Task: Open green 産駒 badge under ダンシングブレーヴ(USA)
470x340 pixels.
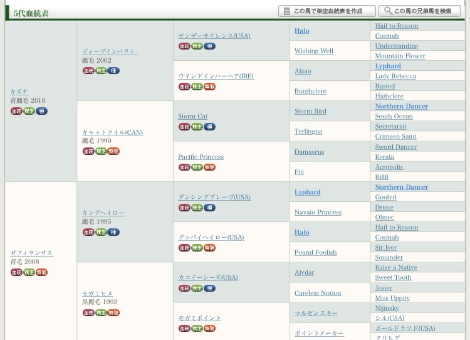Action: pos(197,208)
